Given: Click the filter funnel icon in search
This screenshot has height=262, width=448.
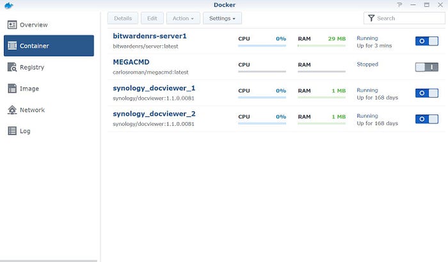Looking at the screenshot, I should tap(371, 19).
